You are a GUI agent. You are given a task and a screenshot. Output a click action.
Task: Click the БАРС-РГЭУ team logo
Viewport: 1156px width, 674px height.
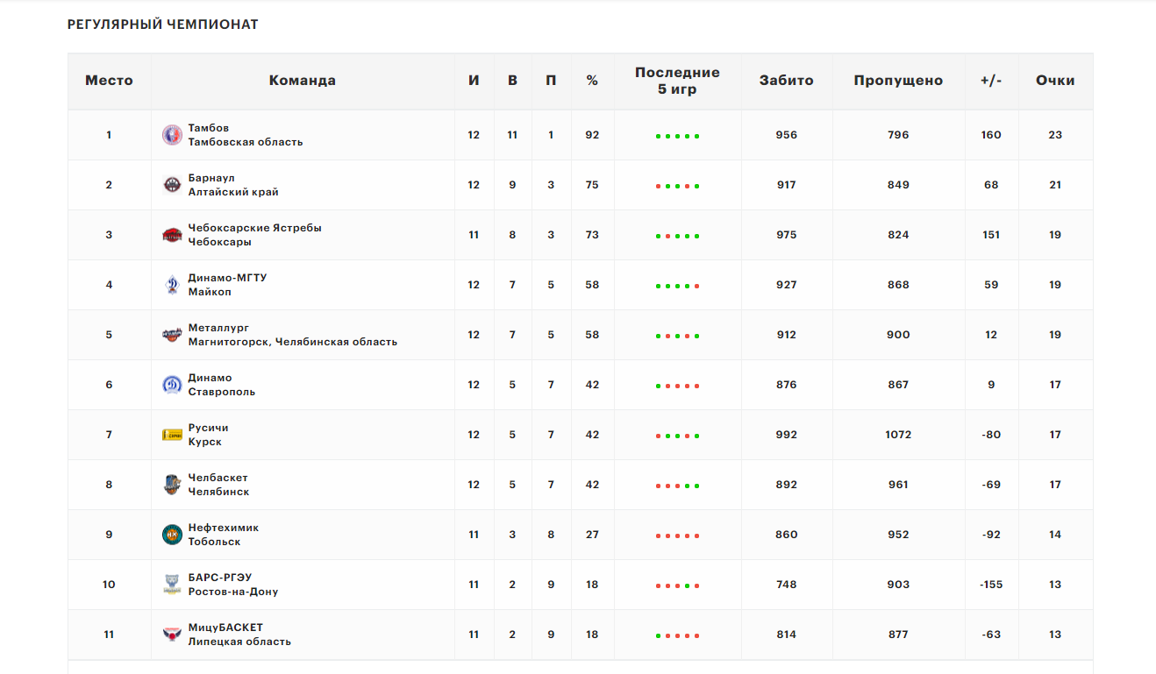click(x=172, y=585)
